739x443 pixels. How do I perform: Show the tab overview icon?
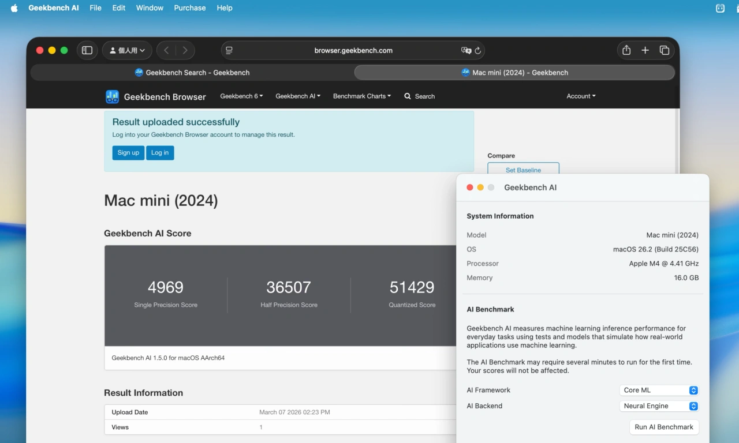(665, 50)
